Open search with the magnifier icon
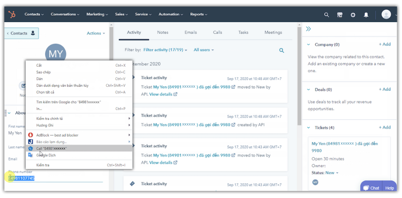The height and width of the screenshot is (198, 402). [327, 15]
